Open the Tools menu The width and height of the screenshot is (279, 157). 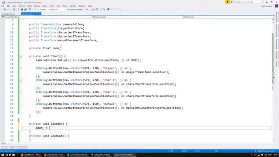point(51,6)
